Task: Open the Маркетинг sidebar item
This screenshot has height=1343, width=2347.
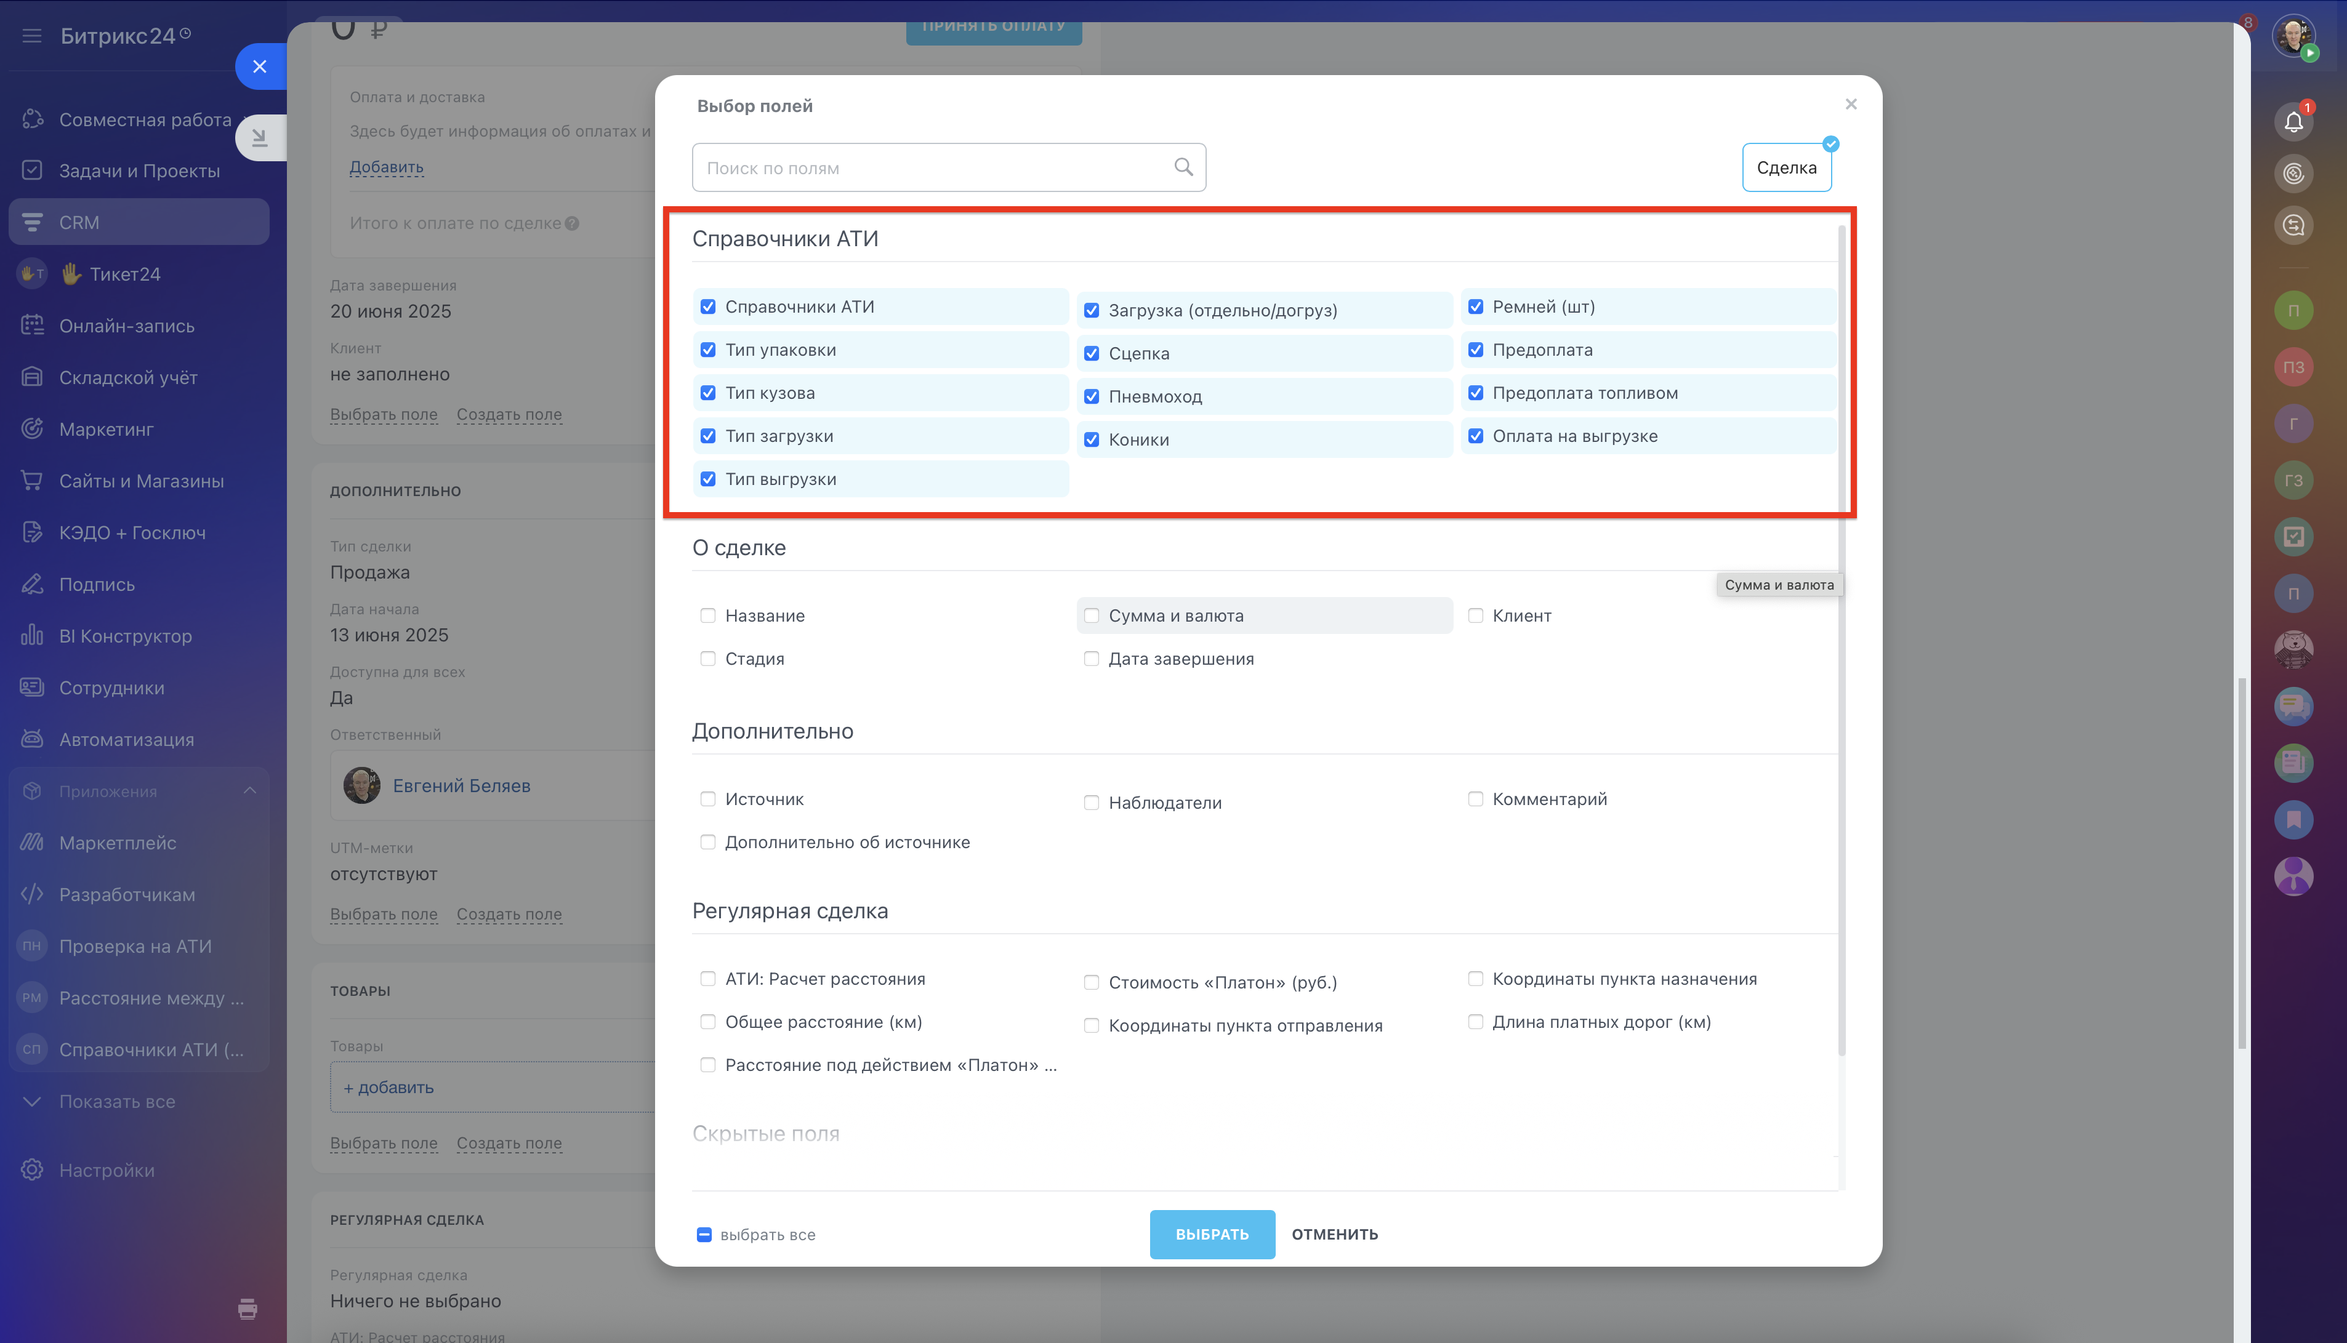Action: [106, 429]
